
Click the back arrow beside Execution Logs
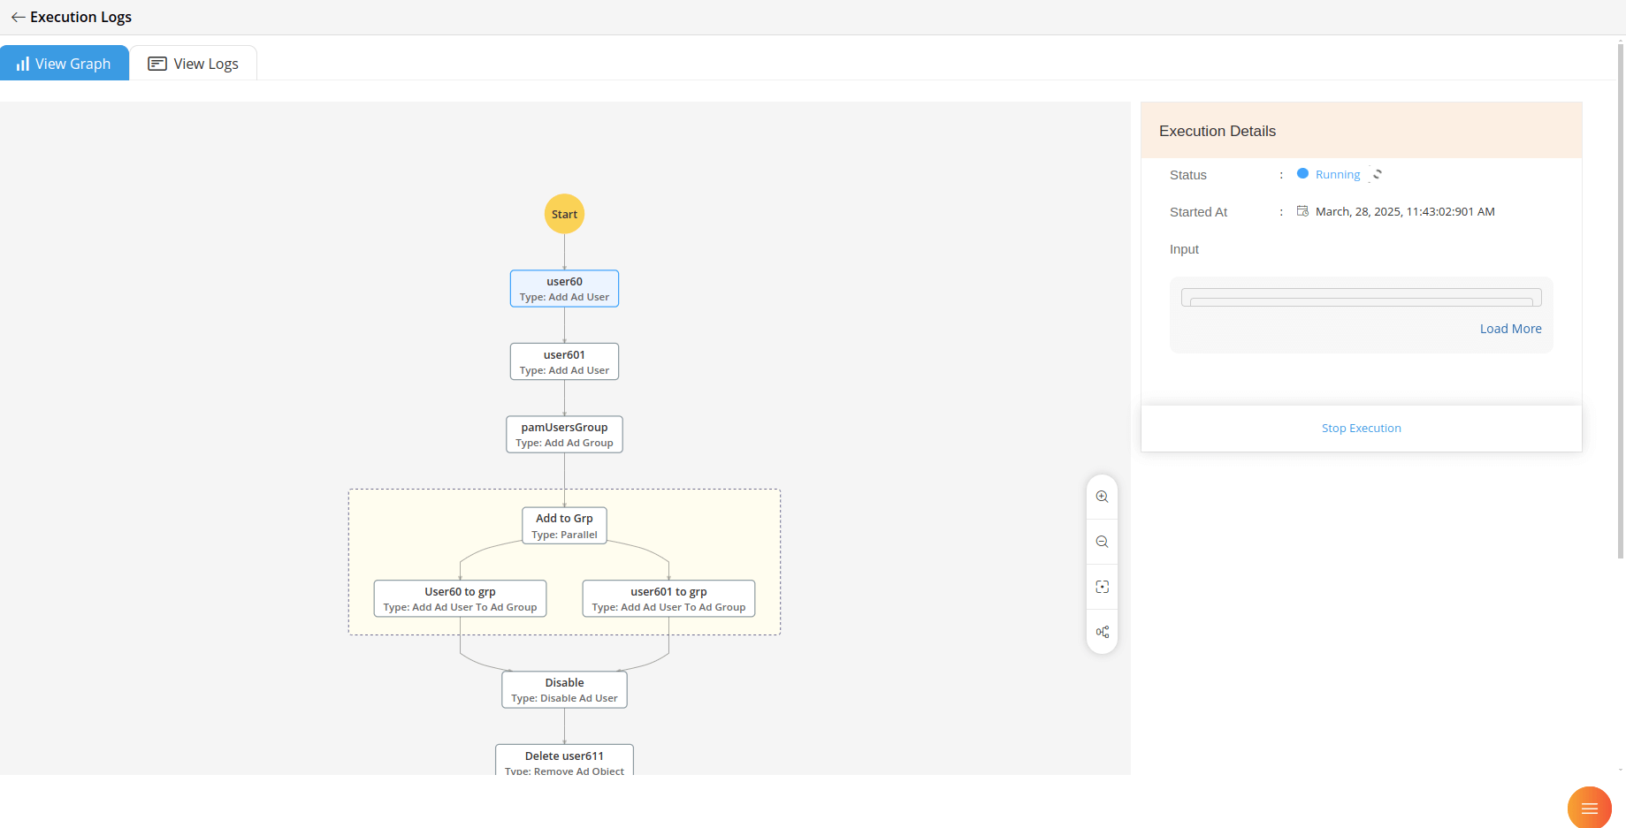pyautogui.click(x=18, y=17)
